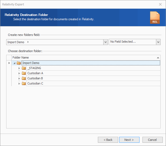Open the Import Demo folder path dropdown
166x146 pixels.
tap(105, 42)
